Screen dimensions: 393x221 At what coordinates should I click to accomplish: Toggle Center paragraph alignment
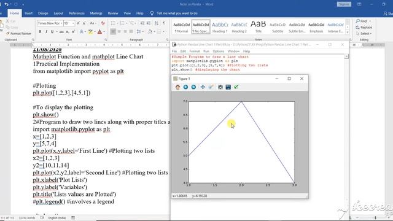point(119,31)
